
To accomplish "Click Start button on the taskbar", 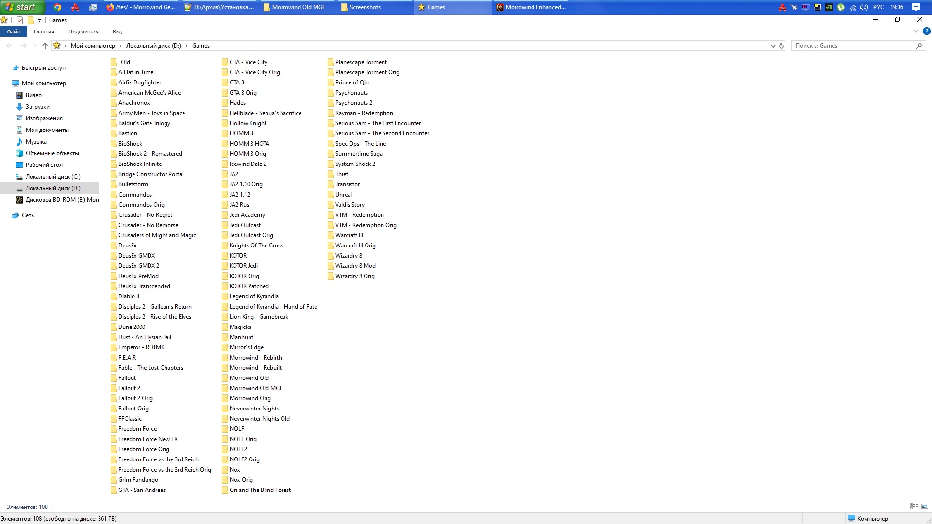I will 22,7.
